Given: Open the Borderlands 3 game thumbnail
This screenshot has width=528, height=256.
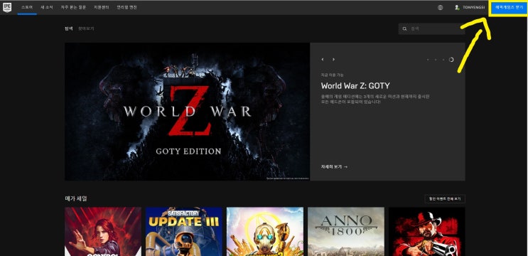Looking at the screenshot, I should pos(265,231).
